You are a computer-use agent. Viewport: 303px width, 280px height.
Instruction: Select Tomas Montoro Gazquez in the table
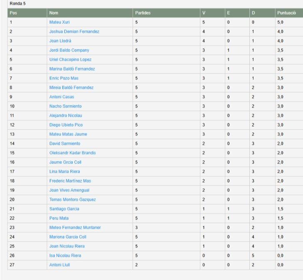72,200
